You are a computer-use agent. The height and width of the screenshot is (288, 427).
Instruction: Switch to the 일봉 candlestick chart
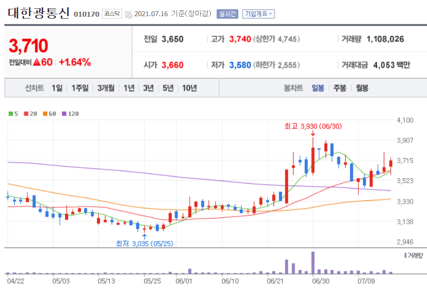tap(318, 88)
